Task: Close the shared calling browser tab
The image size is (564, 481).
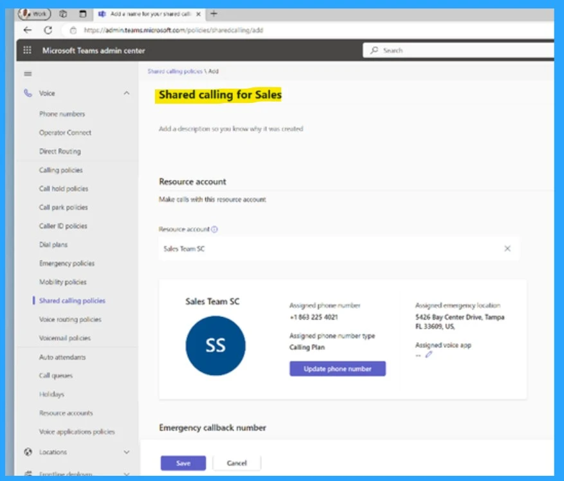Action: coord(198,14)
